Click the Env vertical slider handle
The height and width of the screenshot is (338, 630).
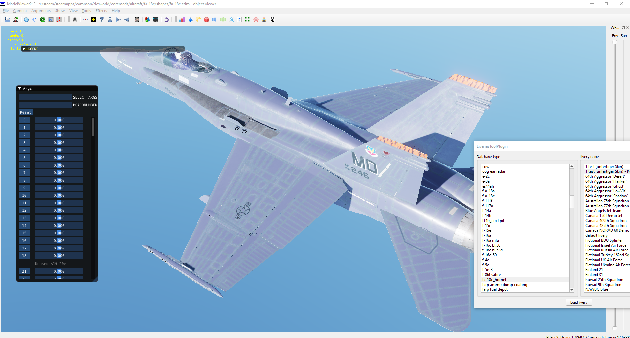[615, 42]
